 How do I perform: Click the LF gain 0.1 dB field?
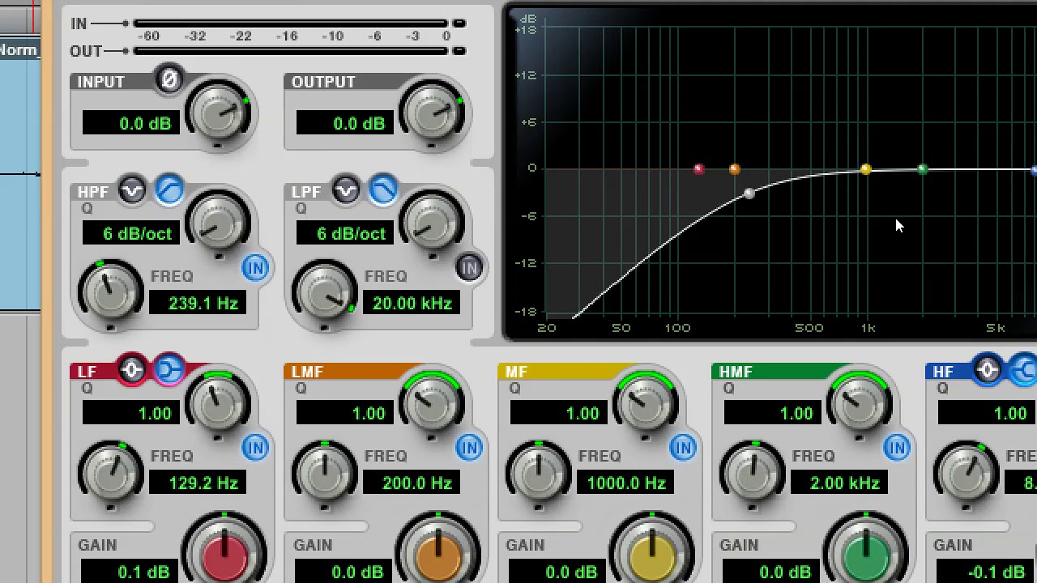pyautogui.click(x=129, y=572)
